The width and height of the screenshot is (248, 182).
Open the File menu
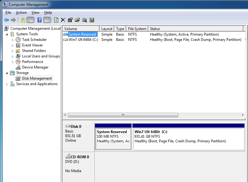8,12
